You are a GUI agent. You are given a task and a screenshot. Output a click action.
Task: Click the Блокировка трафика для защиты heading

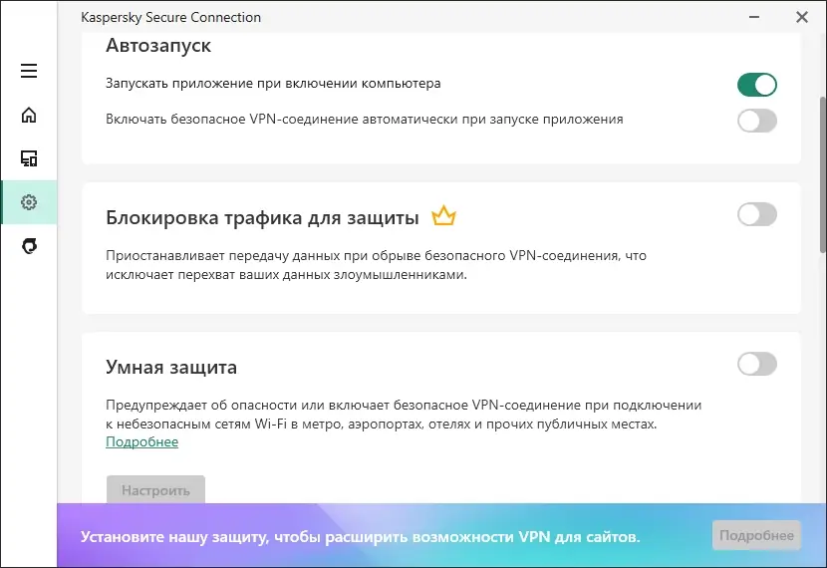click(x=263, y=217)
